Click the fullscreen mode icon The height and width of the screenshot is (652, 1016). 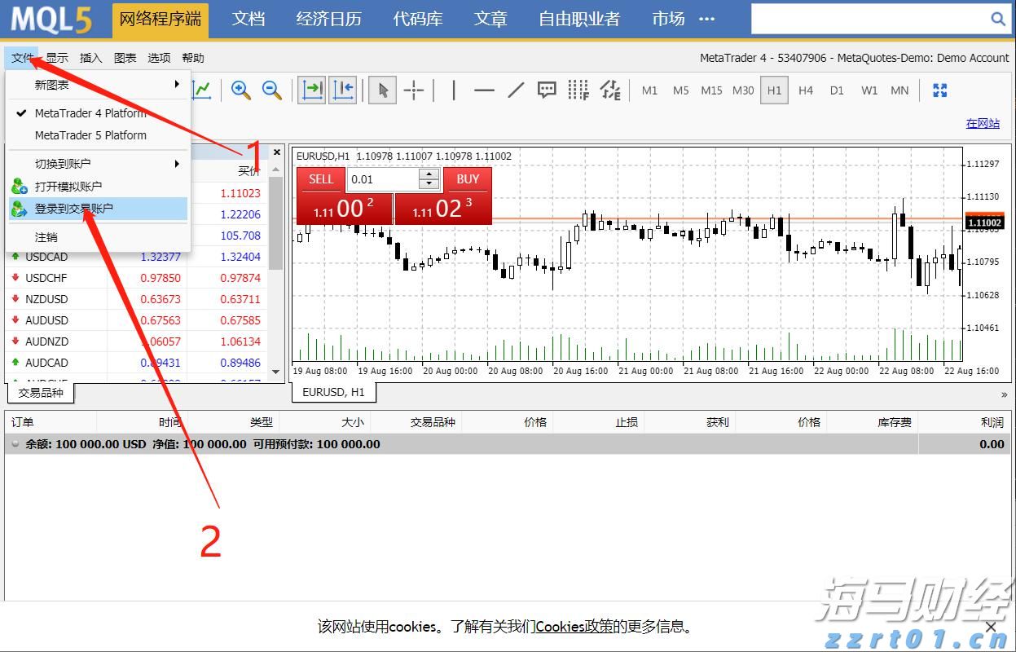941,90
